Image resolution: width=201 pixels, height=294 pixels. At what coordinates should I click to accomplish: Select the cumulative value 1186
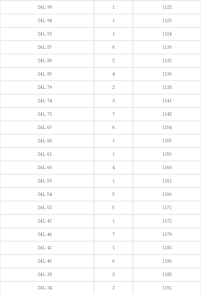[x=167, y=261]
